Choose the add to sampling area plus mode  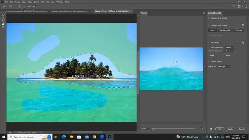tap(20, 7)
